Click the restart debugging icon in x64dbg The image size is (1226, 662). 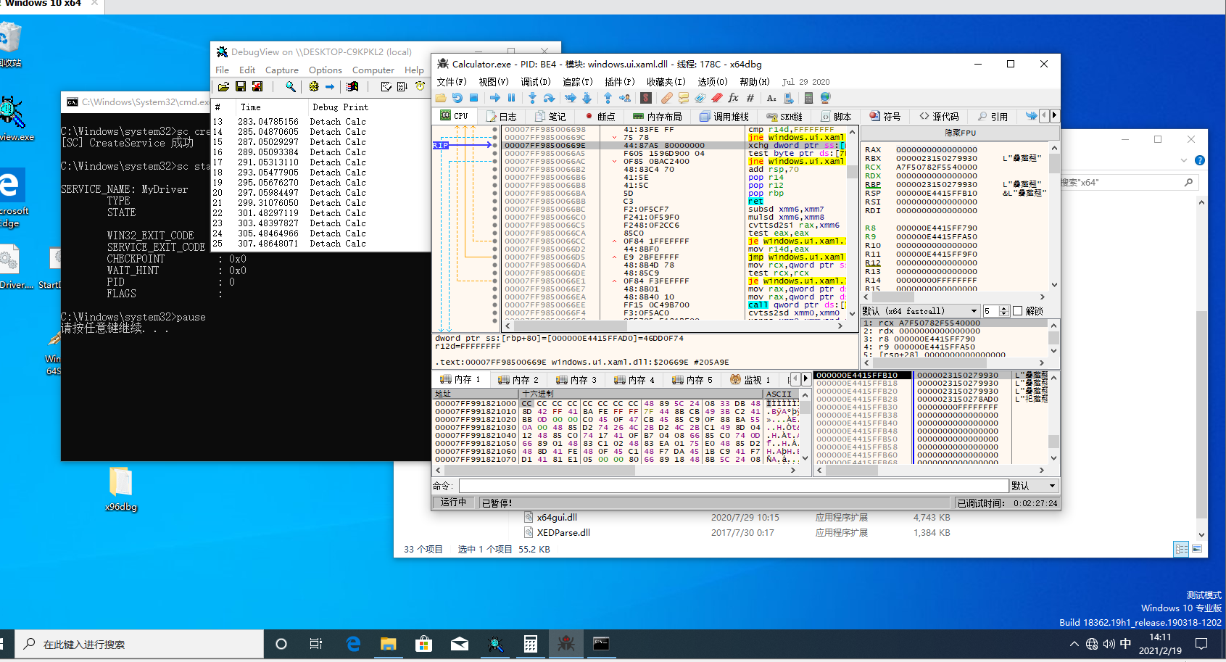[457, 98]
